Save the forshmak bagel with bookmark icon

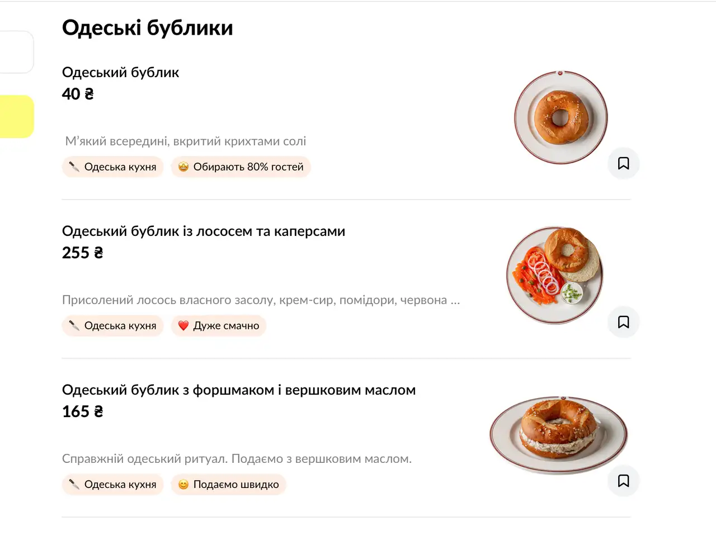623,481
